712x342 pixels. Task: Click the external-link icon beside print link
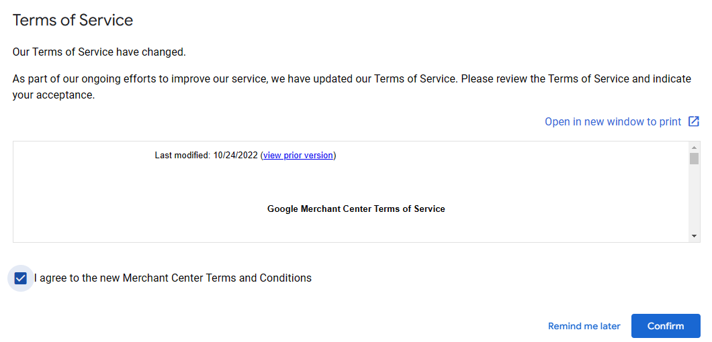(x=693, y=121)
